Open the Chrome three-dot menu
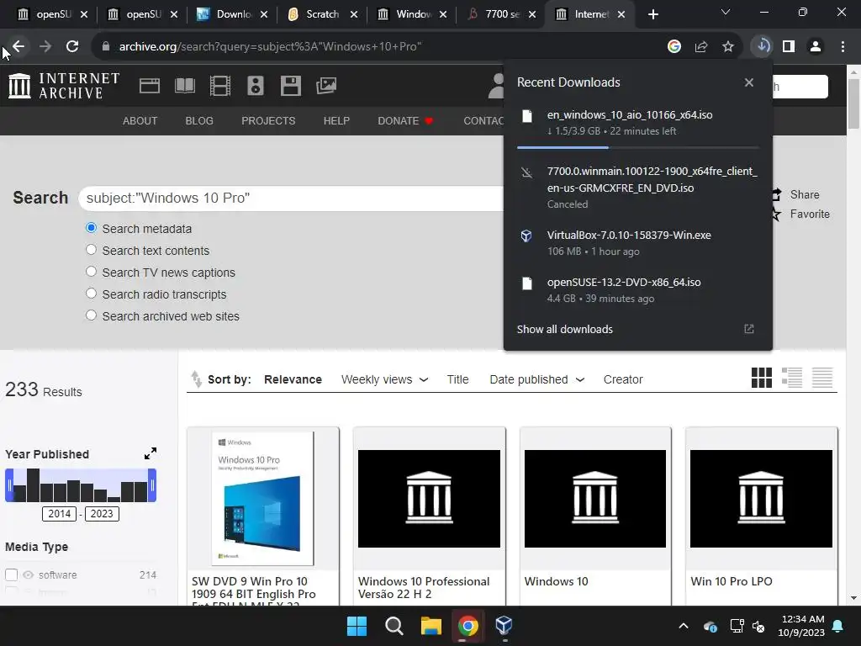 click(x=843, y=47)
